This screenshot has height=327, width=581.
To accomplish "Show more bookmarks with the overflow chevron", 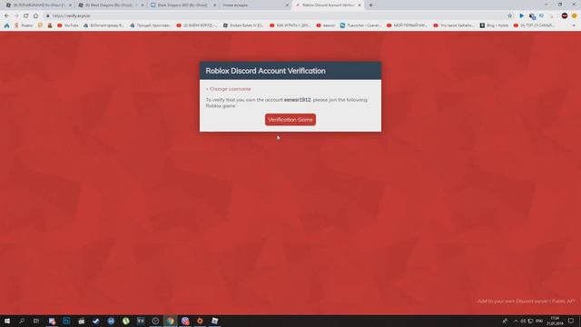I will (574, 25).
